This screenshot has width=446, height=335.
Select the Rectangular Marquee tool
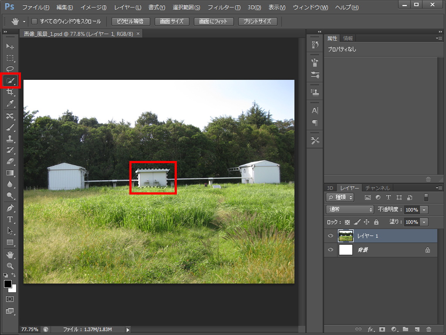click(x=10, y=58)
